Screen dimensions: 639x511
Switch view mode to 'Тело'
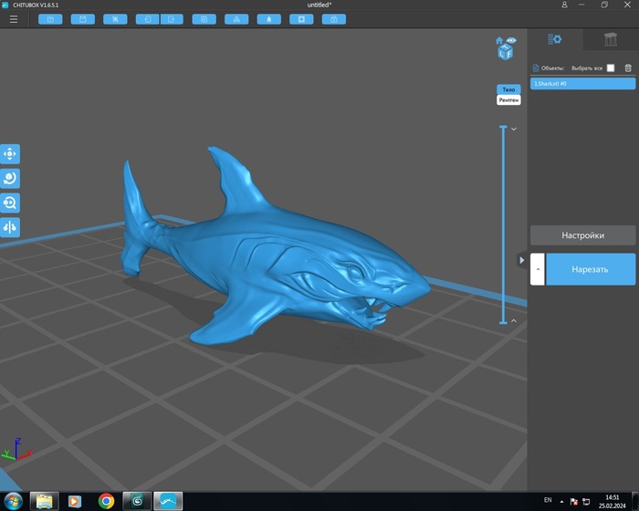point(508,89)
